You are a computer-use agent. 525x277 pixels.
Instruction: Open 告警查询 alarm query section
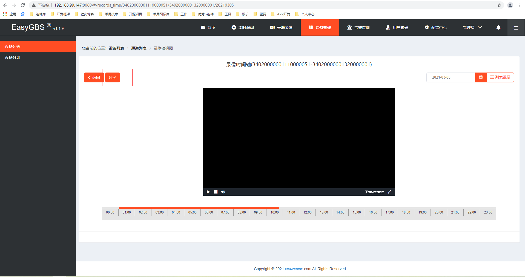pos(358,27)
